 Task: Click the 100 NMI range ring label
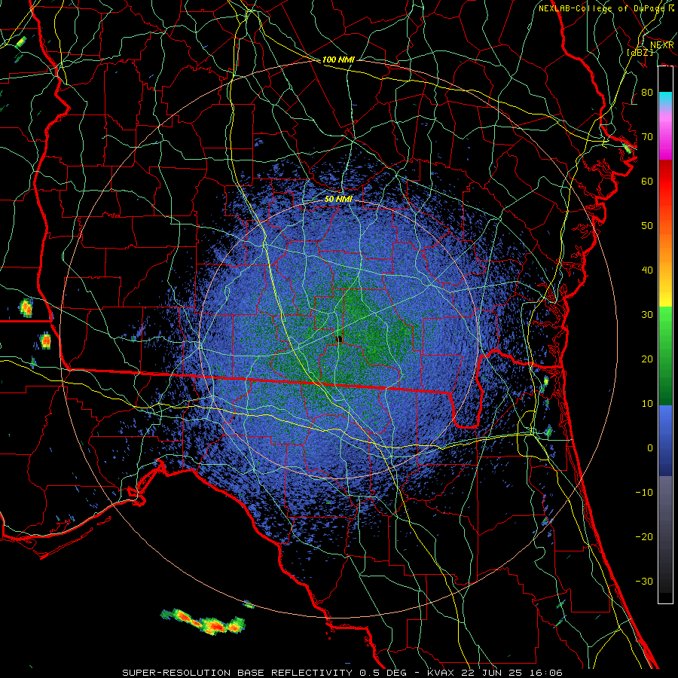pyautogui.click(x=338, y=60)
